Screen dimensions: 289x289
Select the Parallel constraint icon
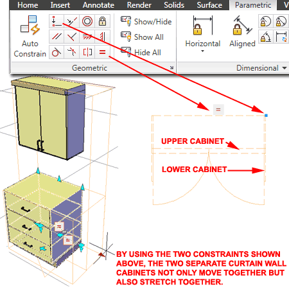(57, 37)
